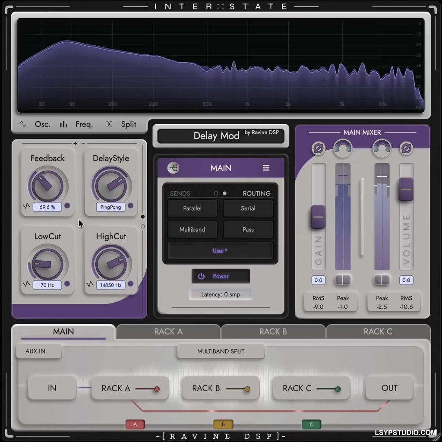Switch to the RACK A tab
Viewport: 442px width, 442px height.
(168, 332)
